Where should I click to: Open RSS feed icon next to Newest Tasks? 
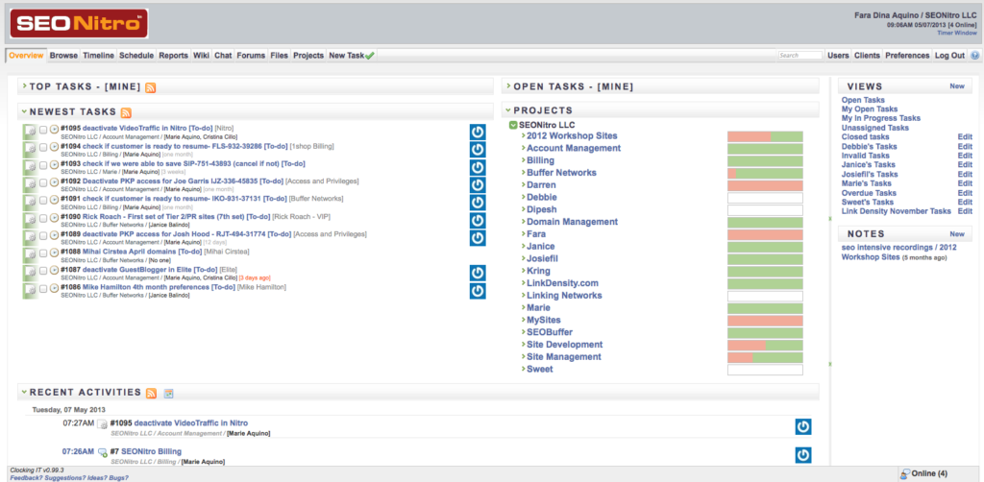[x=126, y=113]
